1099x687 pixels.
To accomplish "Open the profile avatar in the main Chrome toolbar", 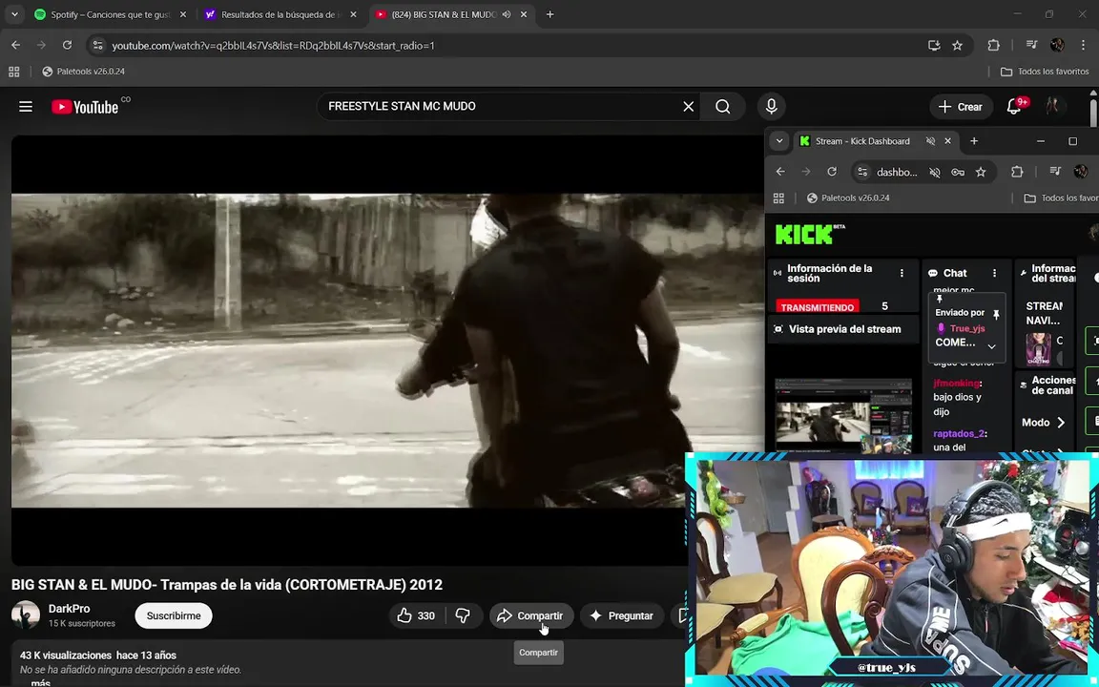I will click(1058, 45).
